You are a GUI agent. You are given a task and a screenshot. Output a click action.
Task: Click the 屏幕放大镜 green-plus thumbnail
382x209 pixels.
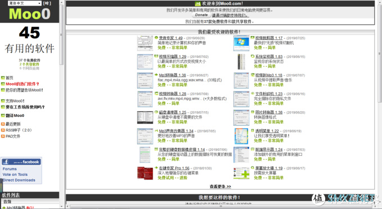(241, 173)
